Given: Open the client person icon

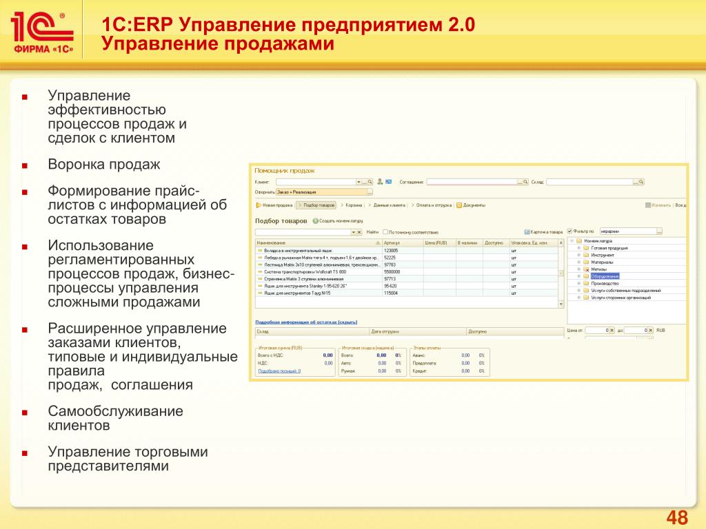Looking at the screenshot, I should pos(380,182).
